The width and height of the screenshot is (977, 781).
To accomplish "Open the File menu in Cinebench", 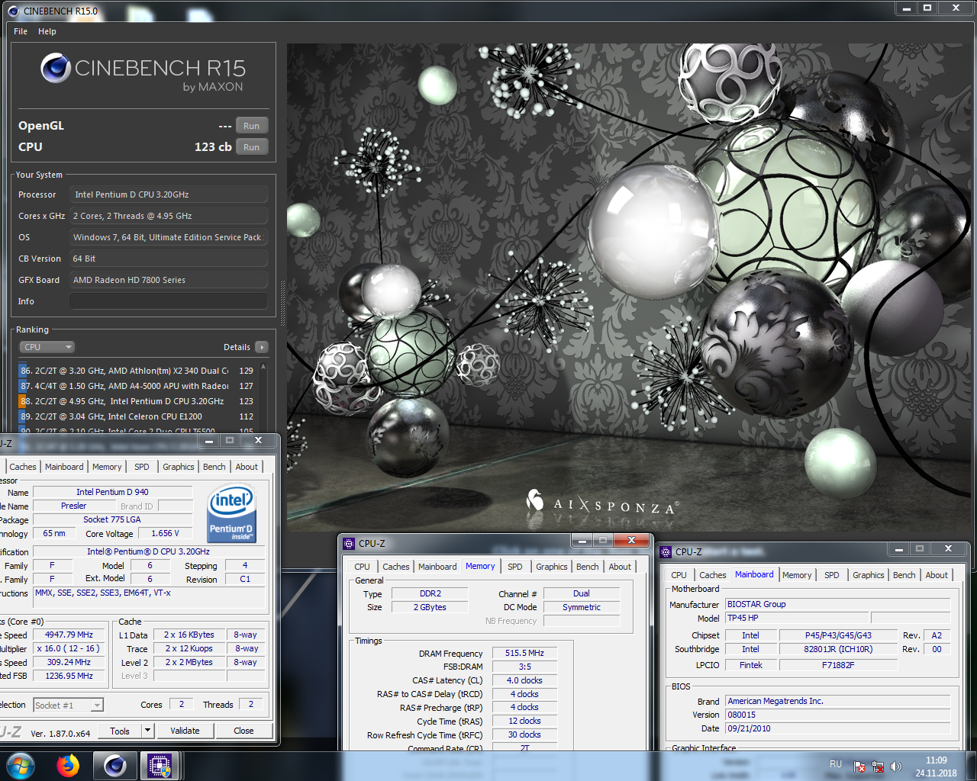I will tap(21, 31).
